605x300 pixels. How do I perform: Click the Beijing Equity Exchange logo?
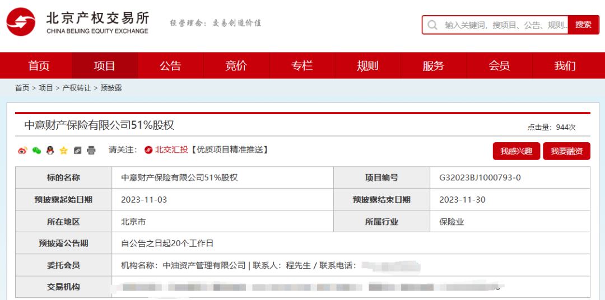[77, 22]
